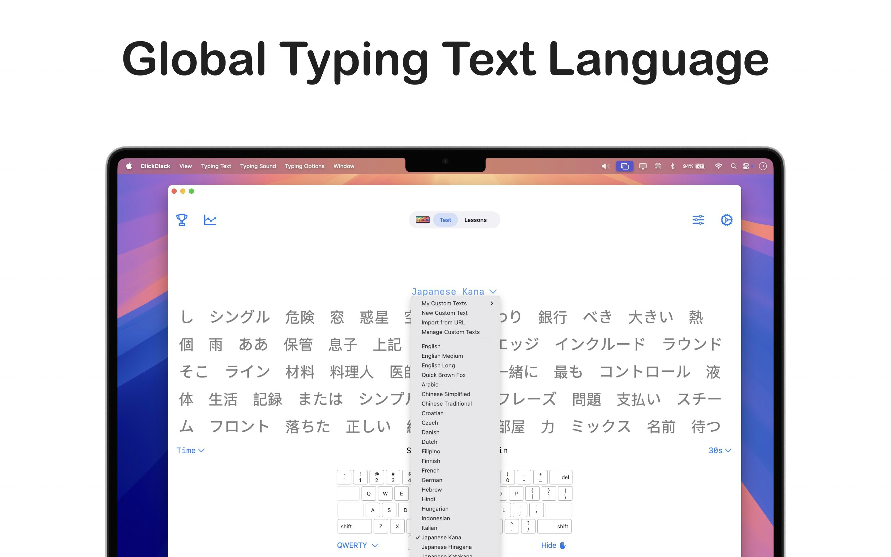Screen dimensions: 891x557
Task: Select Croatian language
Action: pos(455,413)
